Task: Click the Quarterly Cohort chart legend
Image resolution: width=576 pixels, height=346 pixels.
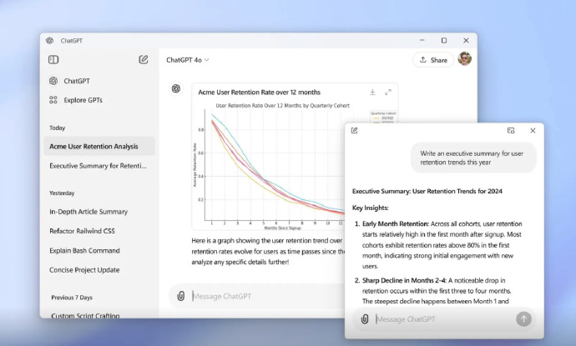Action: pyautogui.click(x=383, y=117)
